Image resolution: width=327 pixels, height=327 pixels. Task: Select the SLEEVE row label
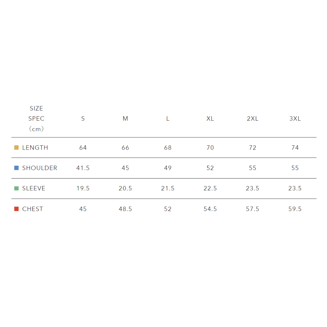tap(34, 188)
